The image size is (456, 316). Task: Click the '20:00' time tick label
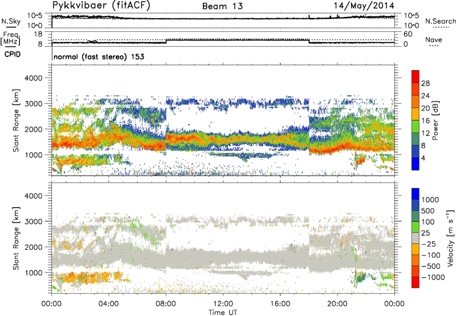[x=337, y=304]
